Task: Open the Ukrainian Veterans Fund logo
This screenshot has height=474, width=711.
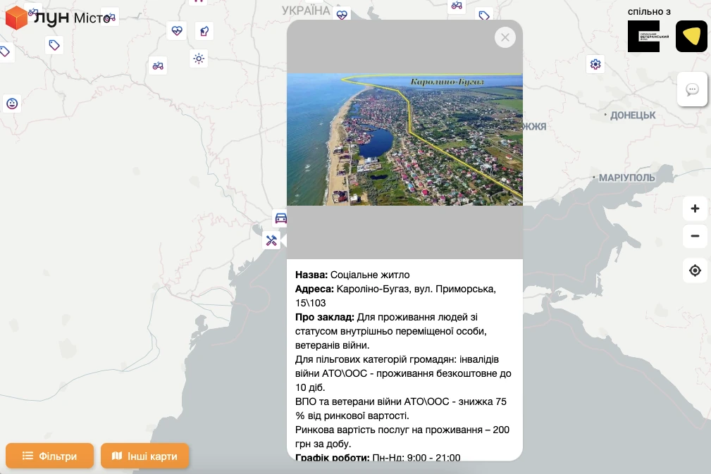Action: click(643, 37)
